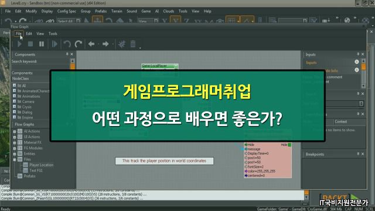Expand Material FX in Flow Graphs tree

pyautogui.click(x=15, y=143)
